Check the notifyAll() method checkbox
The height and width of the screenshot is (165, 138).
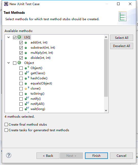[21, 104]
